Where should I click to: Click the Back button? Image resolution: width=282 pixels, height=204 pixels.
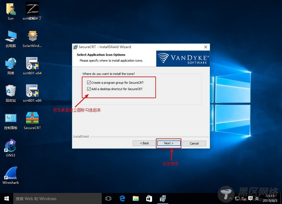coord(144,143)
